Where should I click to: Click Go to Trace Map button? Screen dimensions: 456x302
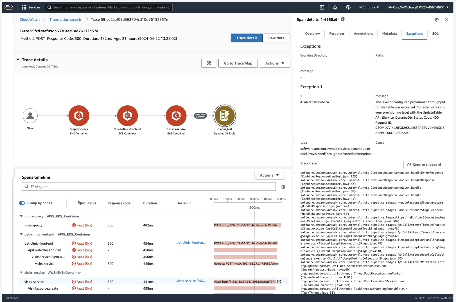(238, 63)
